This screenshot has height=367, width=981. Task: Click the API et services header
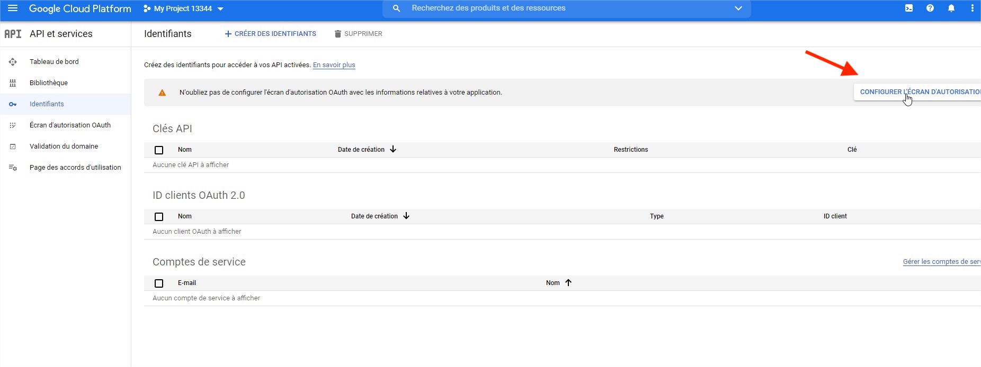61,34
